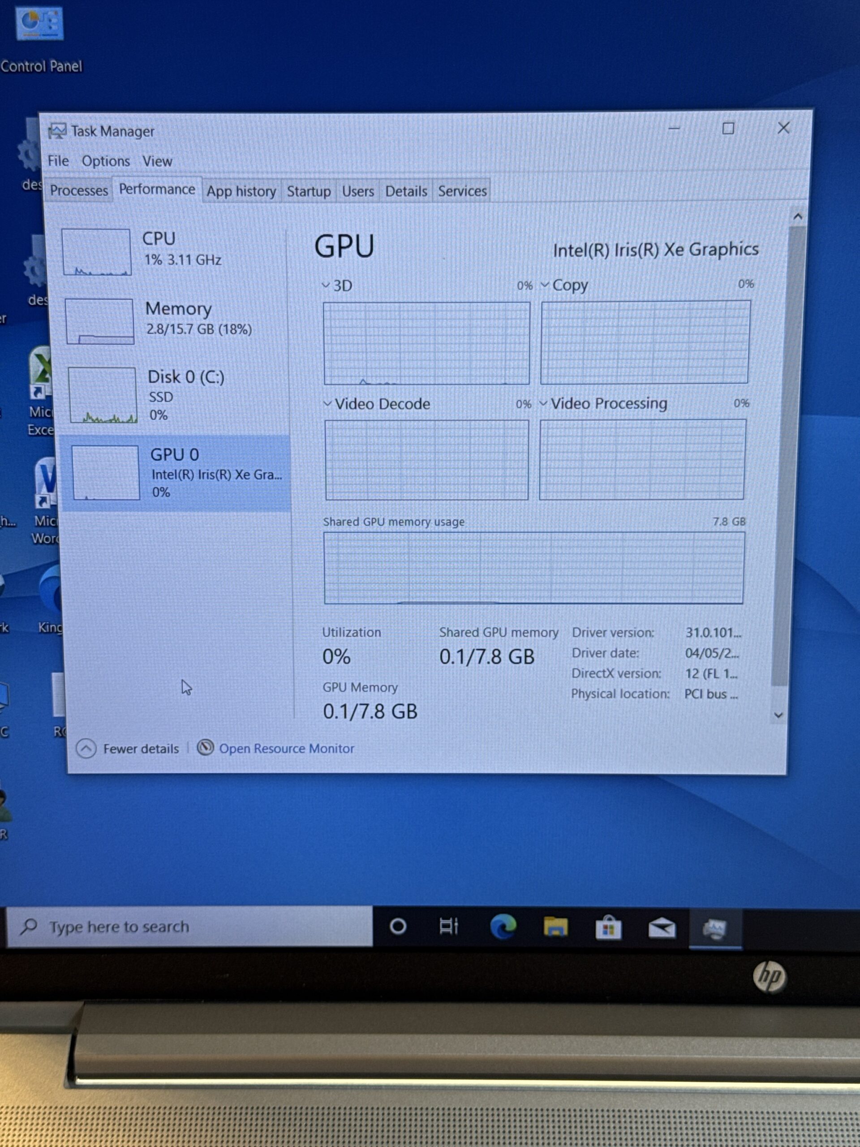860x1147 pixels.
Task: Close the Task Manager window
Action: 784,128
